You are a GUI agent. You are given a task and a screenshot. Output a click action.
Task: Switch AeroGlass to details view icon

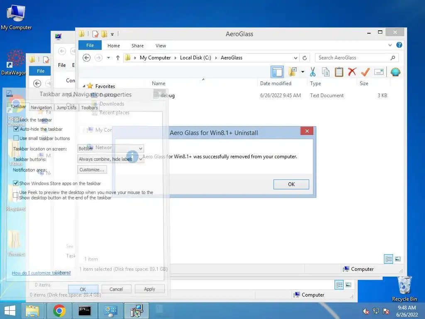pyautogui.click(x=388, y=259)
